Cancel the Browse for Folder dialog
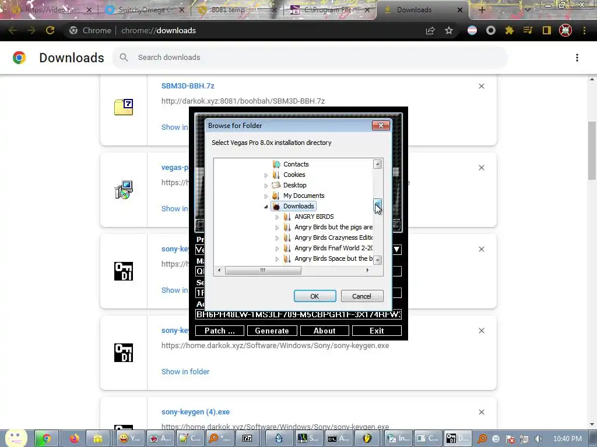Screen dimensions: 597x447 [x=362, y=296]
